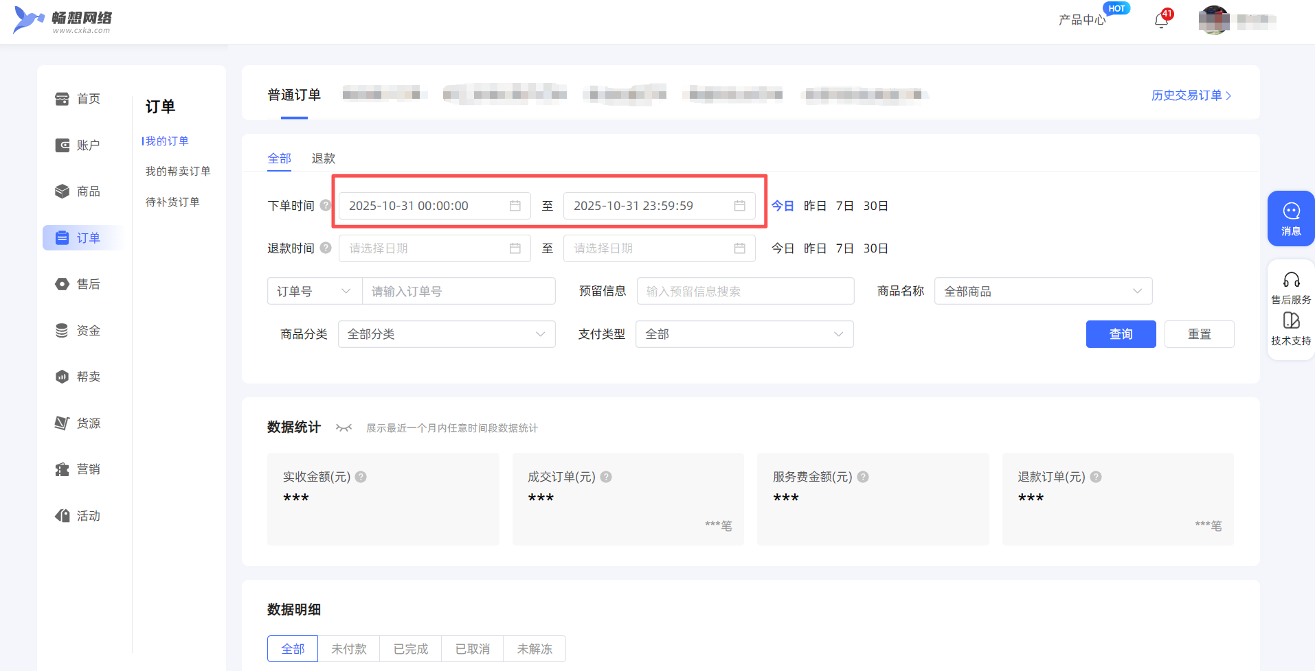Open the 历史交易订单 link
1315x671 pixels.
pyautogui.click(x=1191, y=95)
